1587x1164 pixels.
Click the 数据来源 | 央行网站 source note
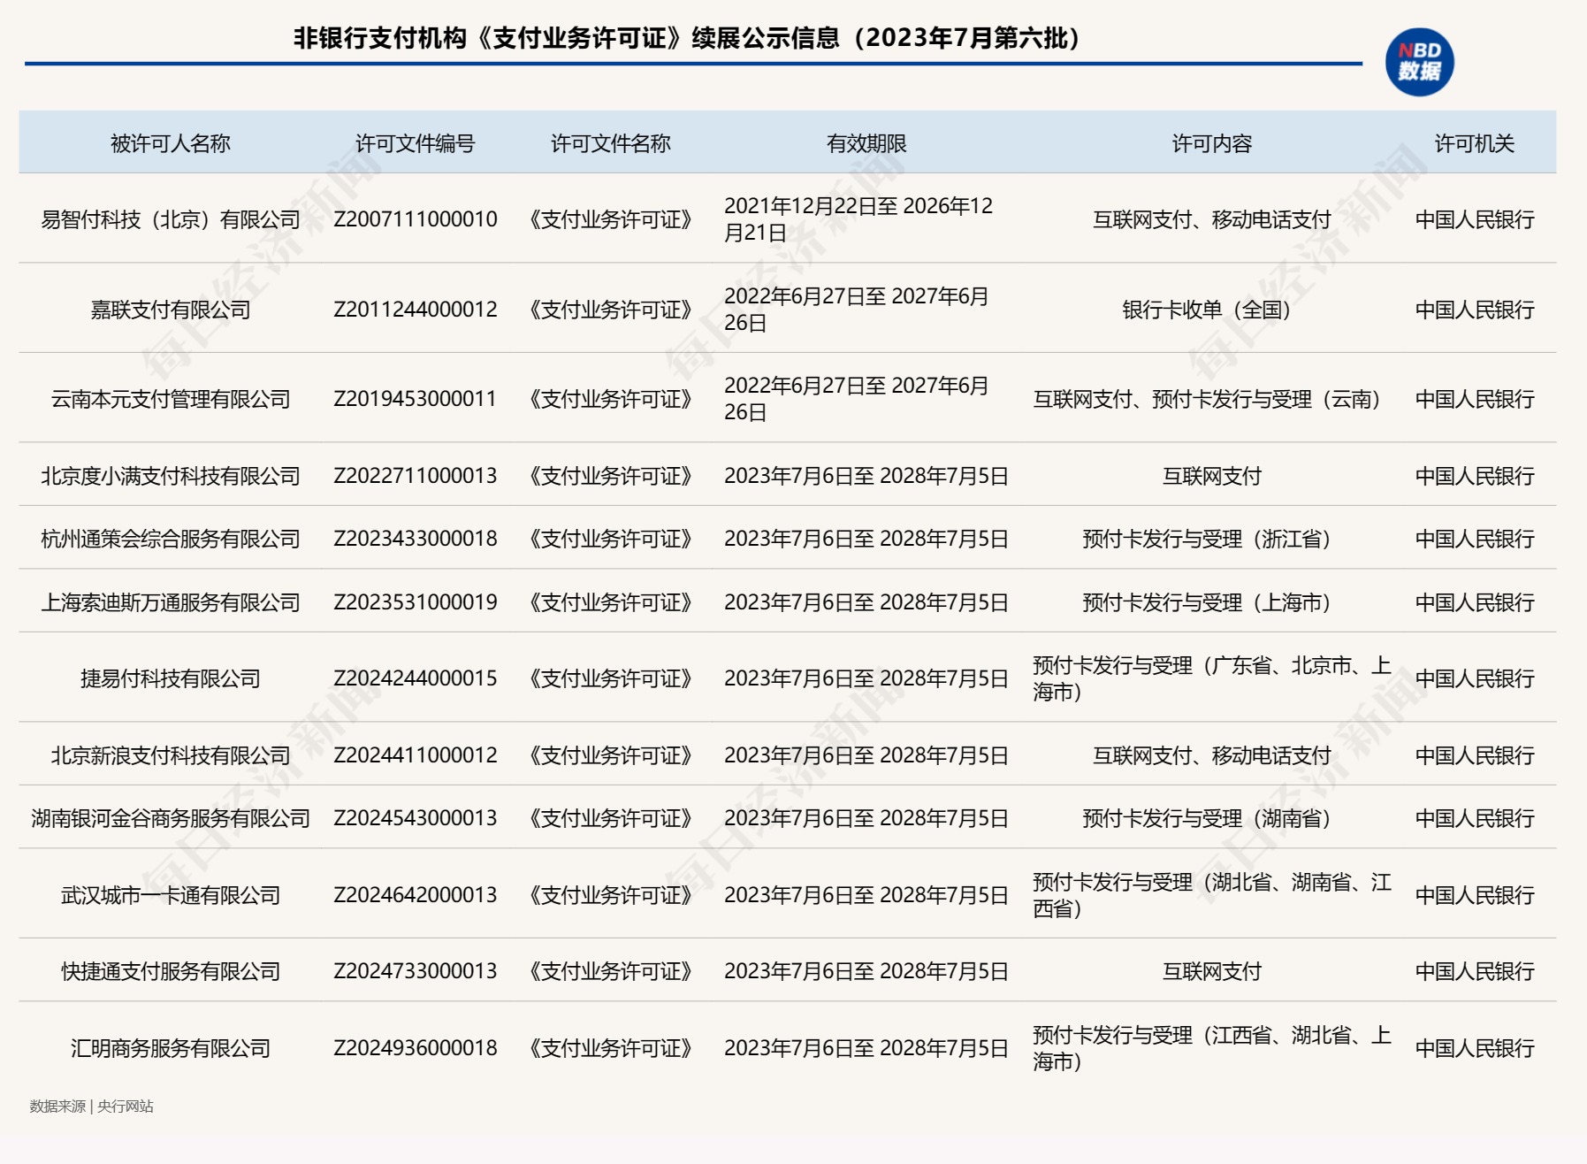[91, 1107]
